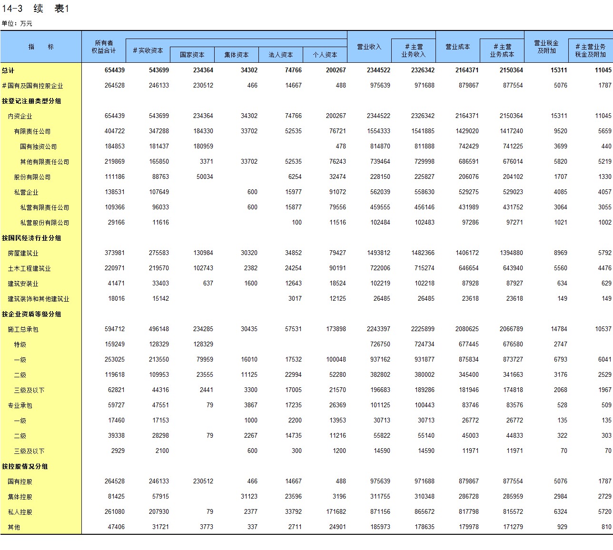Viewport: 613px width, 550px height.
Task: Select the 国有及国有控股企业 row label
Action: click(32, 86)
